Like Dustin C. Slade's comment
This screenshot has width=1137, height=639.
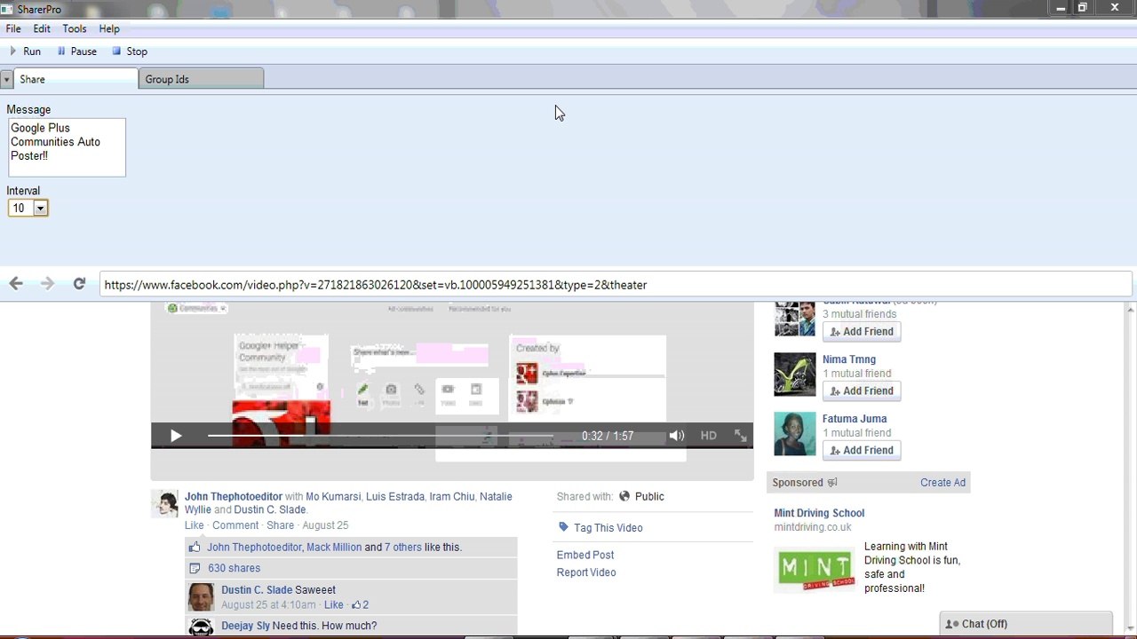coord(334,605)
